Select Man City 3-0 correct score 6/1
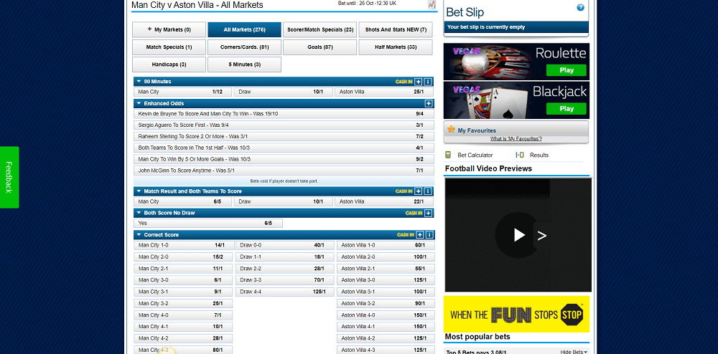Viewport: 718px width, 354px height. pyautogui.click(x=184, y=280)
